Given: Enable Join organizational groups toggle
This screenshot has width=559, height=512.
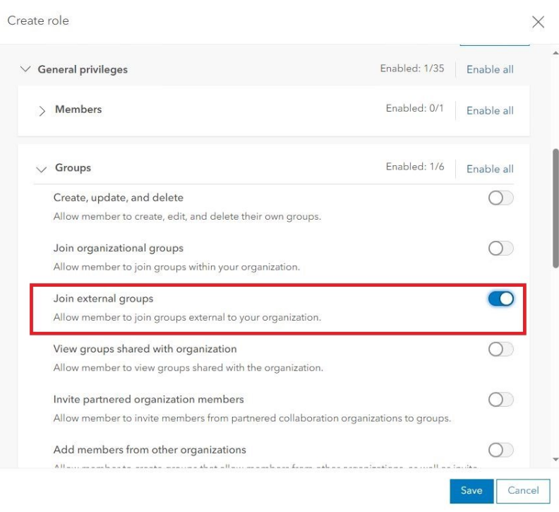Looking at the screenshot, I should click(500, 249).
